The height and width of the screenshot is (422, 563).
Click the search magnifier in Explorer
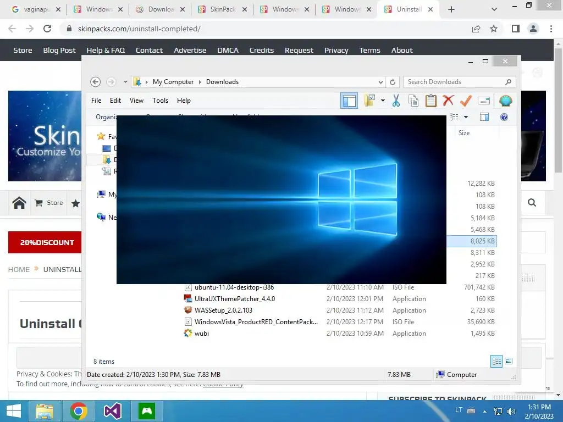click(x=508, y=82)
